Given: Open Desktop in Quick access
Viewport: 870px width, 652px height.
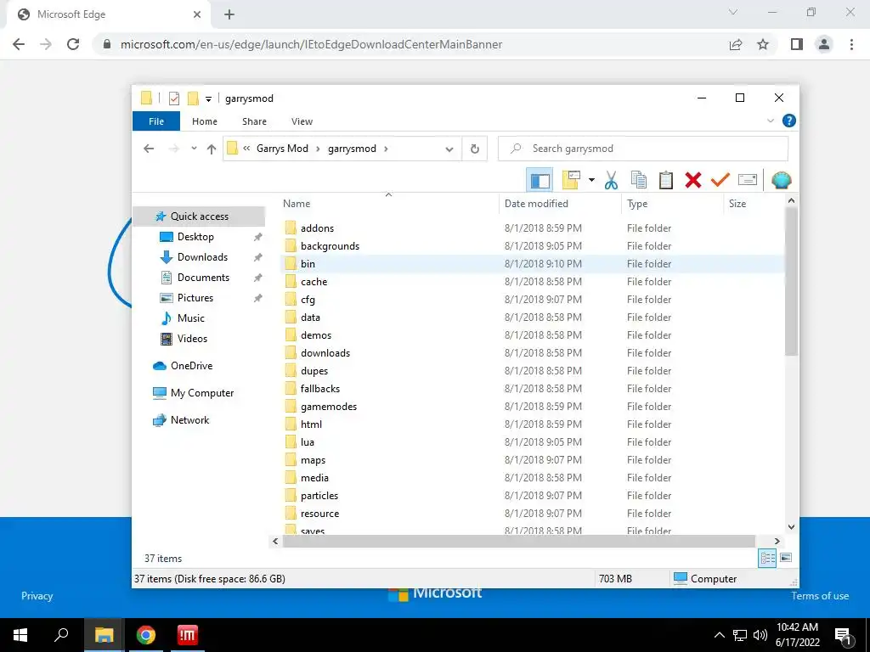Looking at the screenshot, I should coord(195,237).
